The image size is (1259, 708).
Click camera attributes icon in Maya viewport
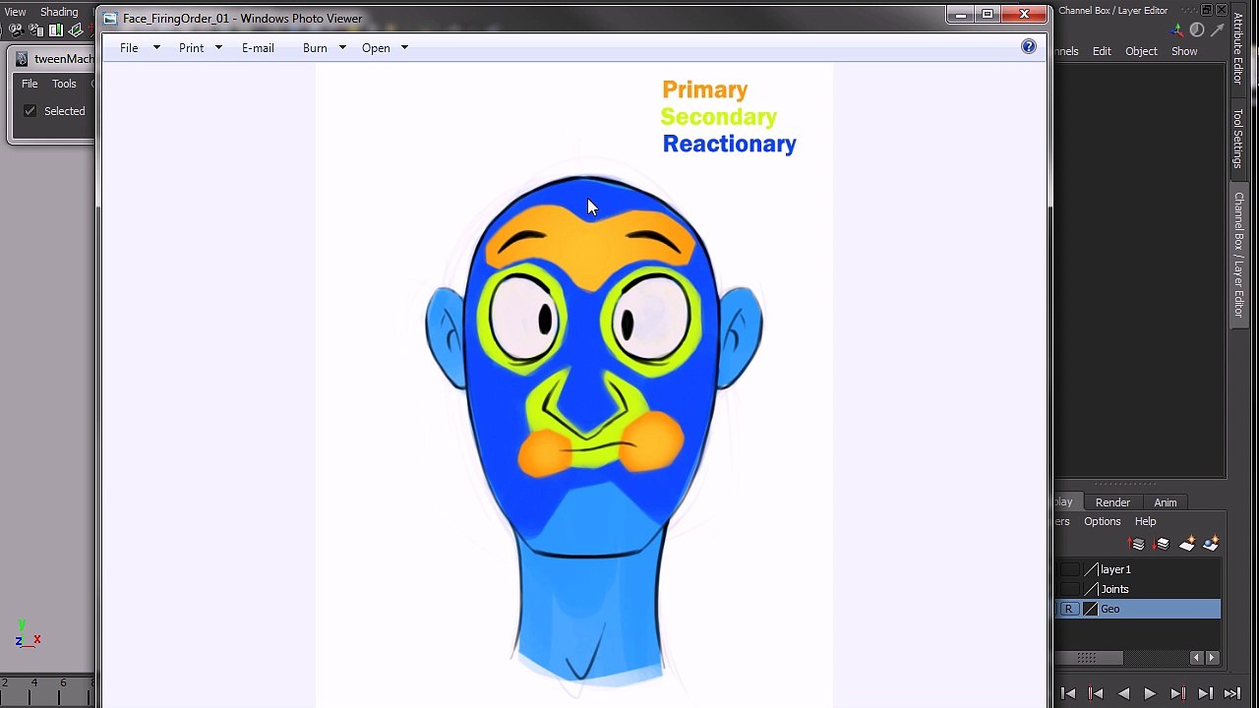click(36, 30)
